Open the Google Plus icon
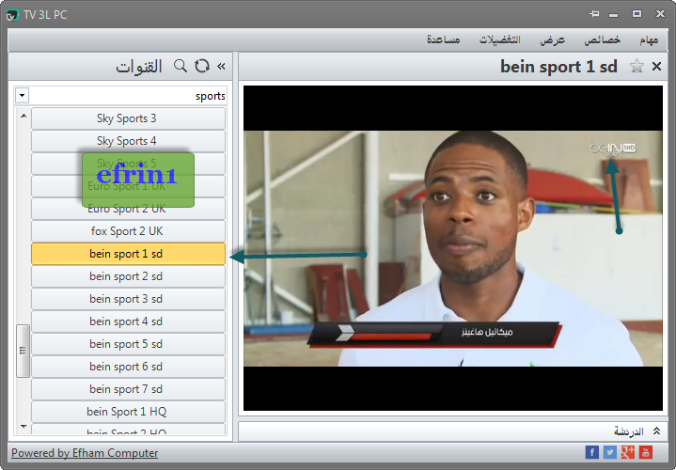Viewport: 676px width, 470px height. point(628,452)
